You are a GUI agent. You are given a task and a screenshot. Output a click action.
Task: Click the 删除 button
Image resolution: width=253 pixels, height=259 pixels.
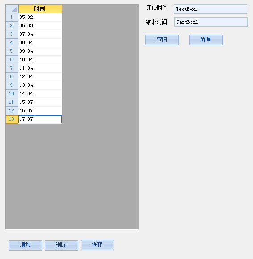click(61, 245)
